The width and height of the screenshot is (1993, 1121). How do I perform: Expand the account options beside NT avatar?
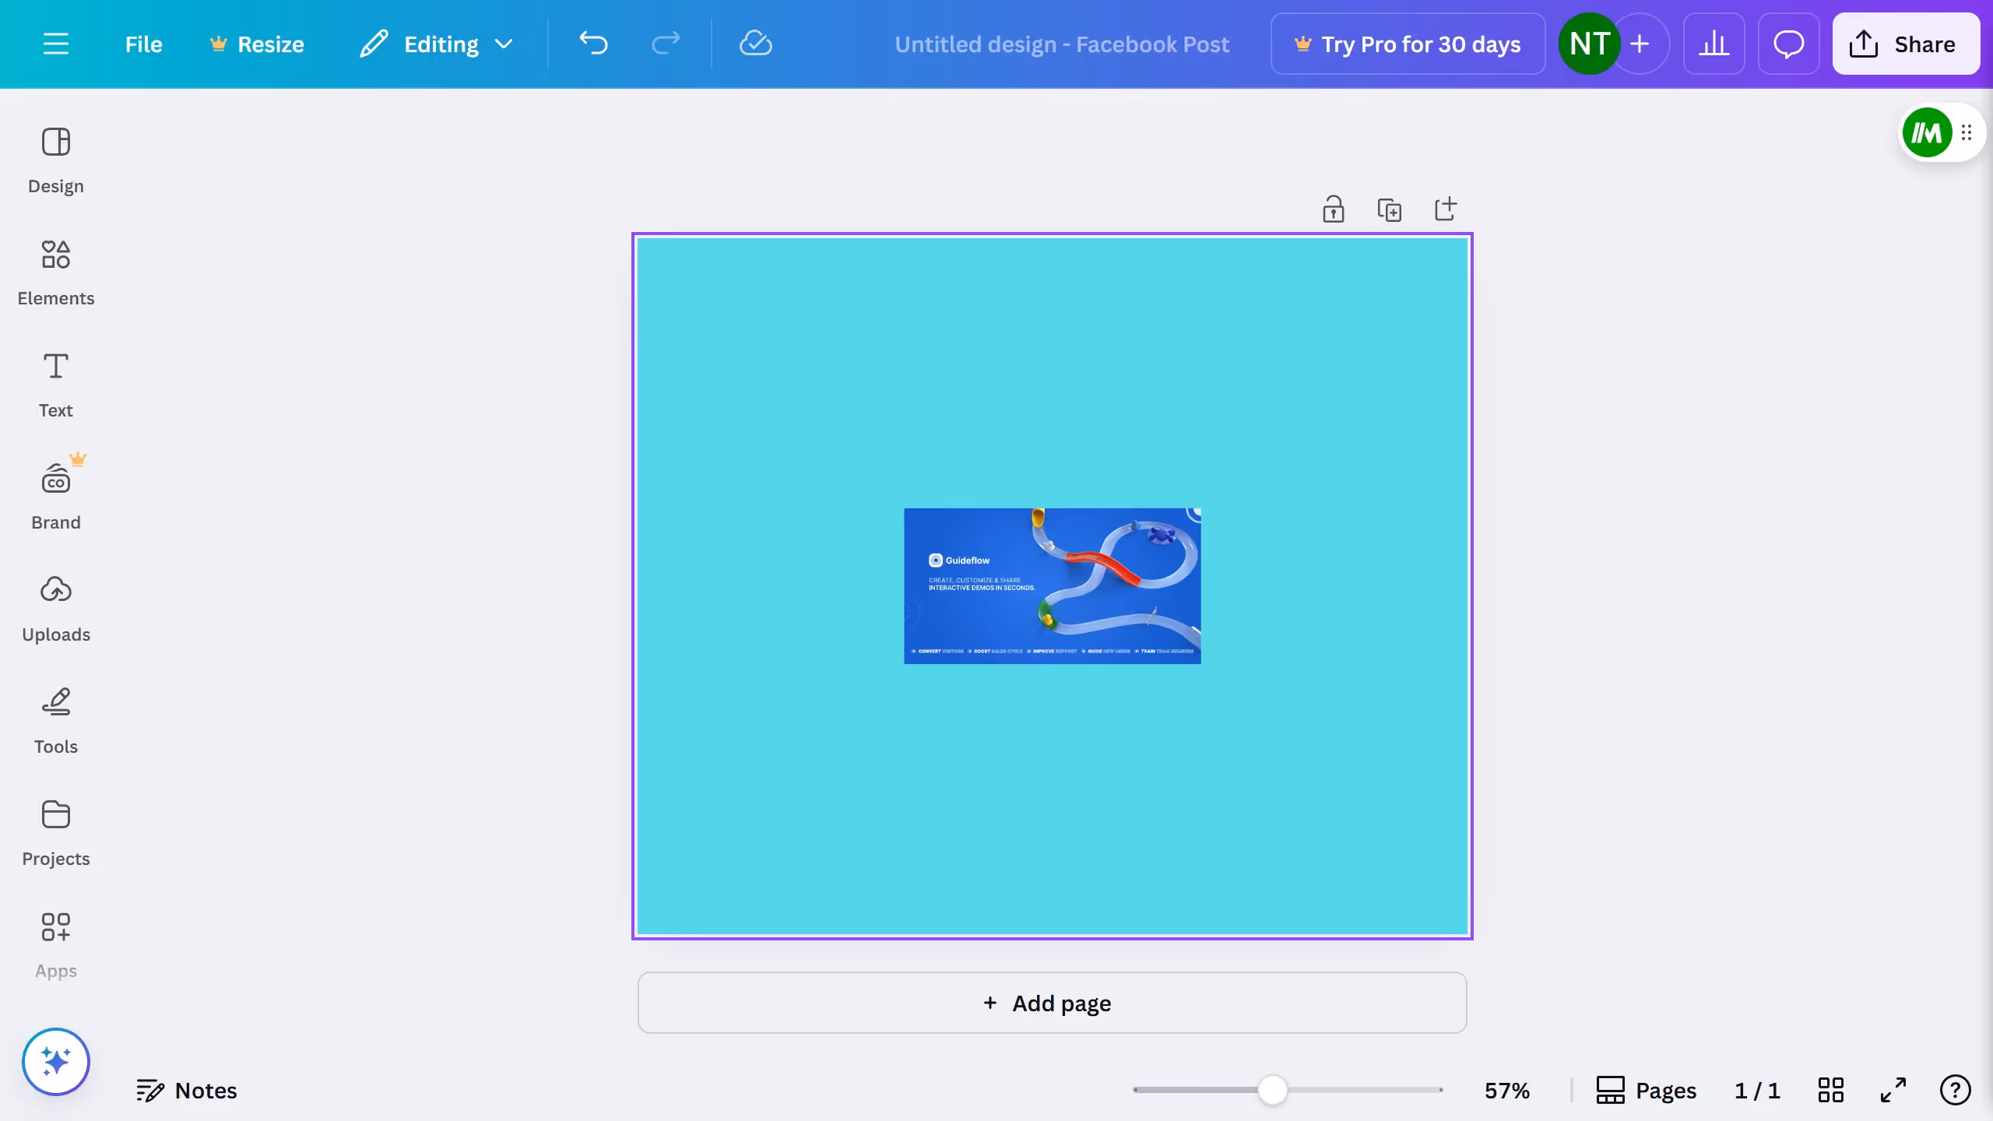[1641, 44]
